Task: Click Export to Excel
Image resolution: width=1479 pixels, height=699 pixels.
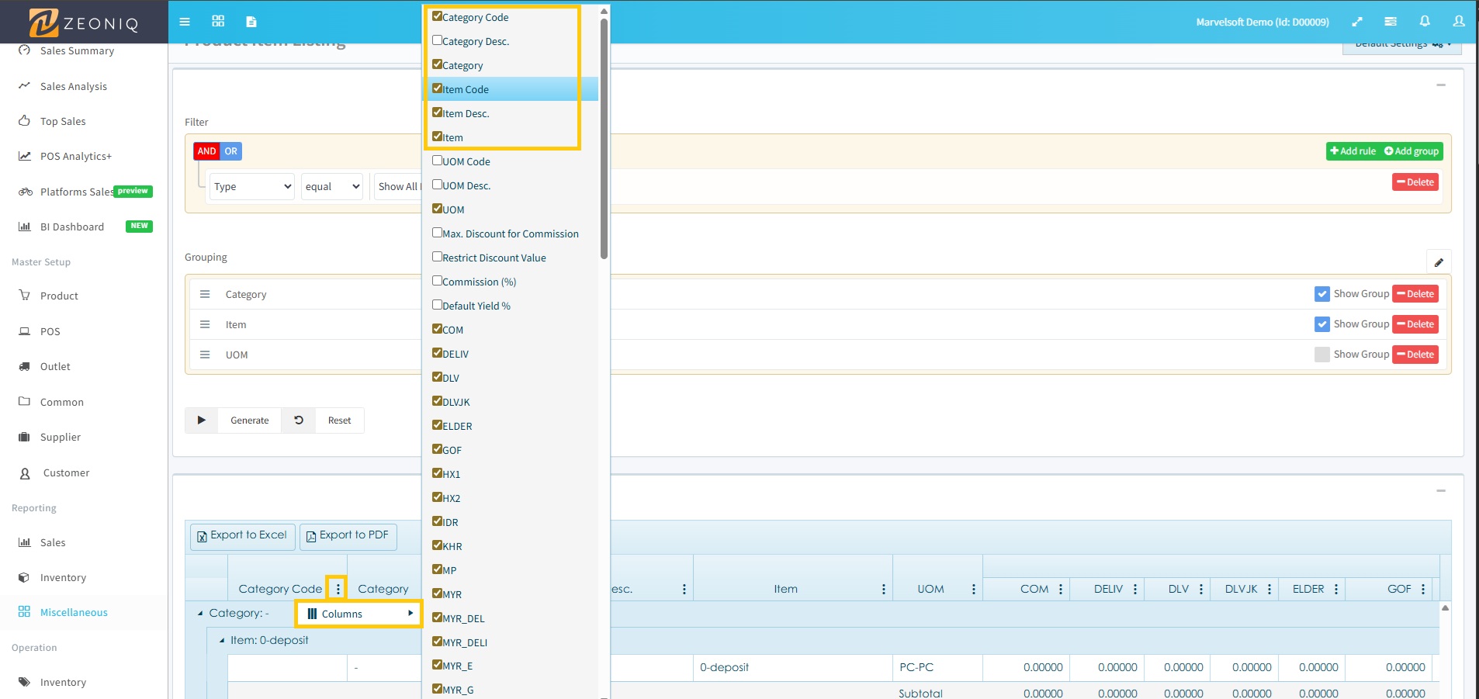Action: pyautogui.click(x=242, y=535)
